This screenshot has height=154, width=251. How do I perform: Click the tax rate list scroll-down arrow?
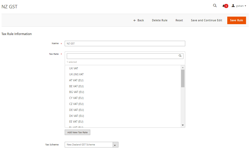pyautogui.click(x=183, y=125)
